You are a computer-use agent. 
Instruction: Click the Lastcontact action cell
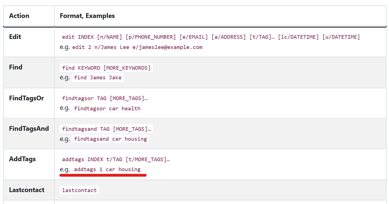(x=29, y=190)
